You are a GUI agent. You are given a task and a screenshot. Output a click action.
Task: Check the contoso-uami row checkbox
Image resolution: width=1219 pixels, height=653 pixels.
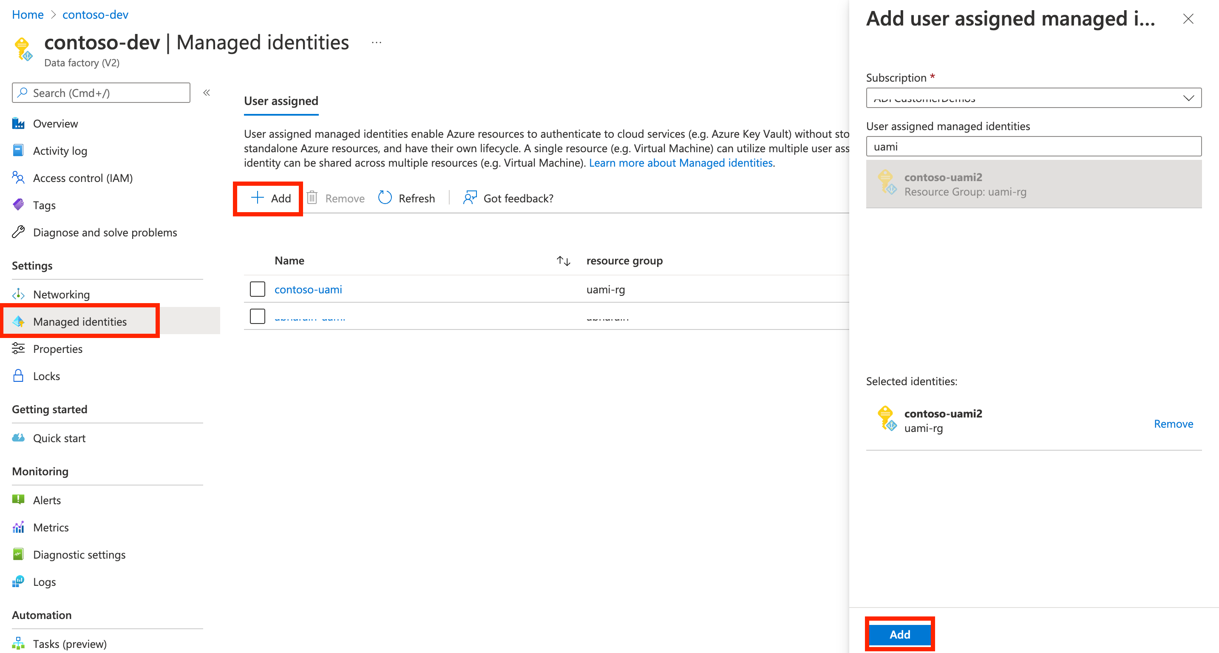[x=258, y=289]
